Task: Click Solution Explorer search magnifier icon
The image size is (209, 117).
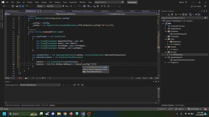Action: pyautogui.click(x=205, y=18)
